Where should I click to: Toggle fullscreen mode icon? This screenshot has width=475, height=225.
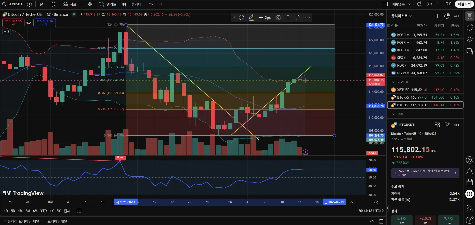point(439,4)
